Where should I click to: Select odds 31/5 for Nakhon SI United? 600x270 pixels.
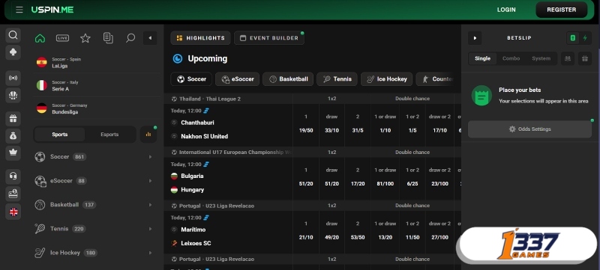tap(358, 125)
